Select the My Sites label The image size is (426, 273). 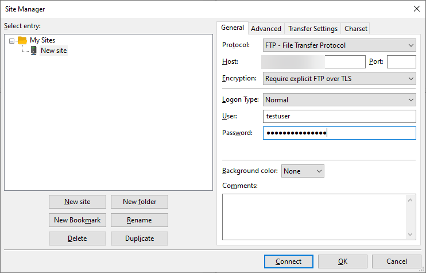(42, 40)
